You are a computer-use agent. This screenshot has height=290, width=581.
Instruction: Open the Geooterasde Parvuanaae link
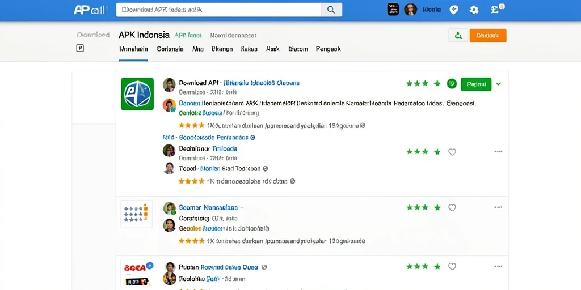pos(214,138)
